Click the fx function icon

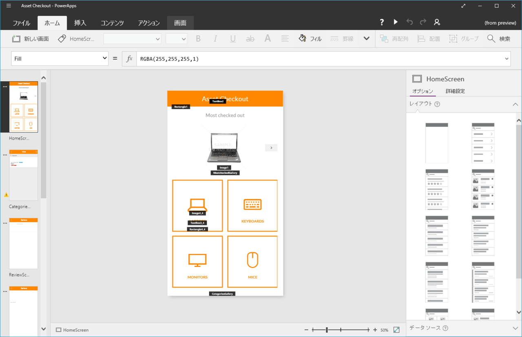(x=130, y=59)
